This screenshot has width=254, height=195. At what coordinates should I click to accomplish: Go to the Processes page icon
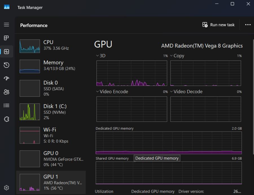(x=6, y=38)
